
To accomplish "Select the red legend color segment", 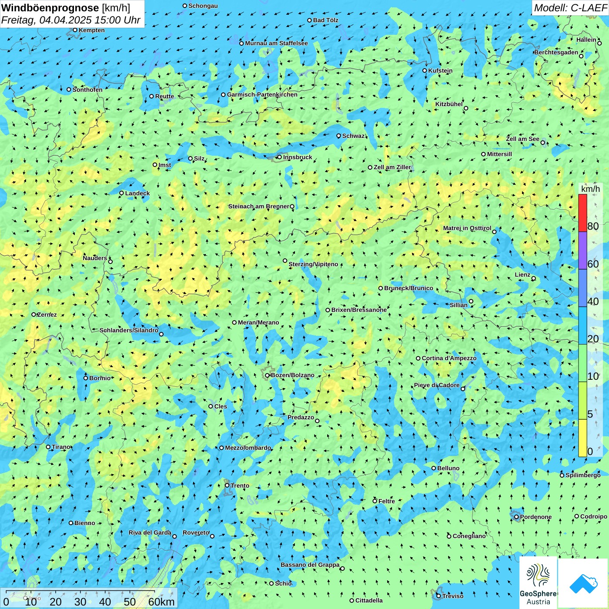I will pos(582,213).
